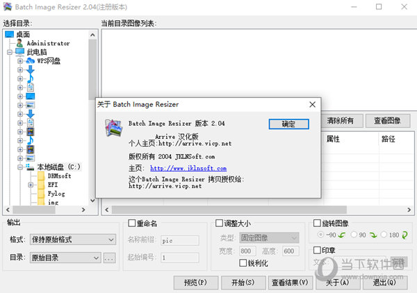Click the green 180 rotate arrow icon

[404, 235]
